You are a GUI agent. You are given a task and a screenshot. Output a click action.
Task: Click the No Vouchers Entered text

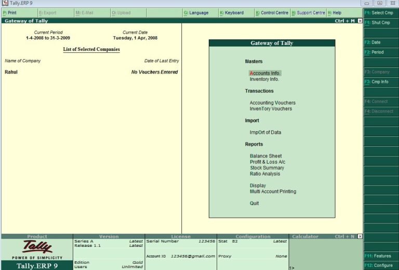(x=154, y=72)
